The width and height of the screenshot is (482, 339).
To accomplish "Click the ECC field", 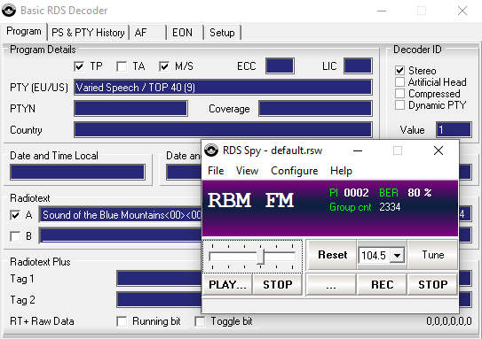I will click(280, 65).
